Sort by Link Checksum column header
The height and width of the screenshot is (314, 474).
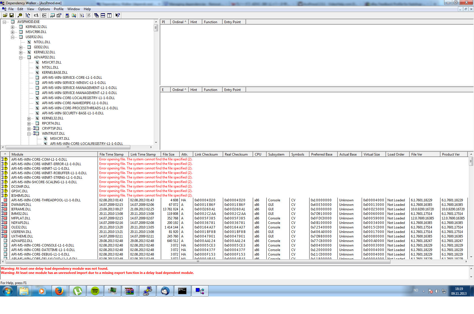click(206, 154)
